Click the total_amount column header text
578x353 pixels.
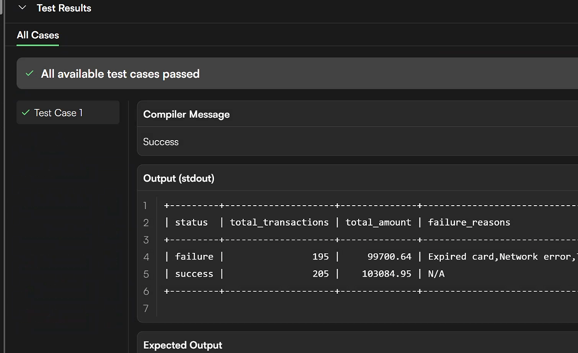378,223
